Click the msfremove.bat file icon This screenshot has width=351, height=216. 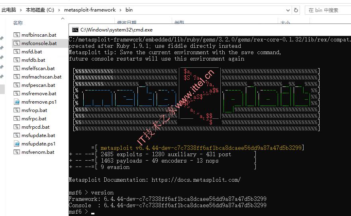[x=17, y=93]
